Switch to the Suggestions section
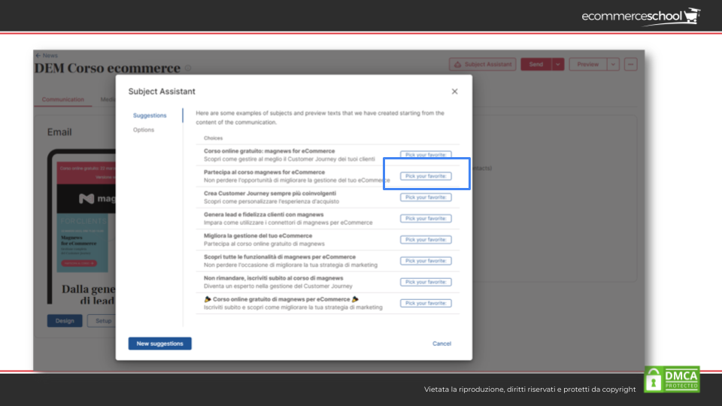 [150, 116]
